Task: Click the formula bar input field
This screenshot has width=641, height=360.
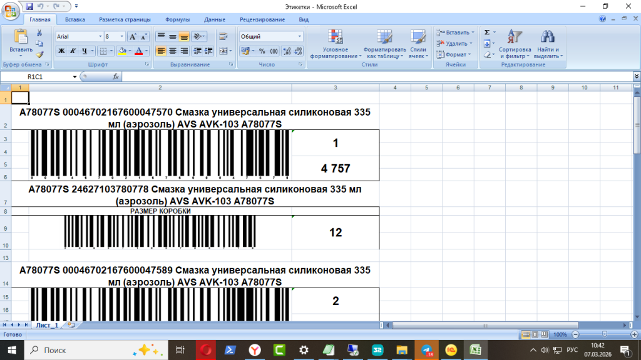Action: [377, 77]
